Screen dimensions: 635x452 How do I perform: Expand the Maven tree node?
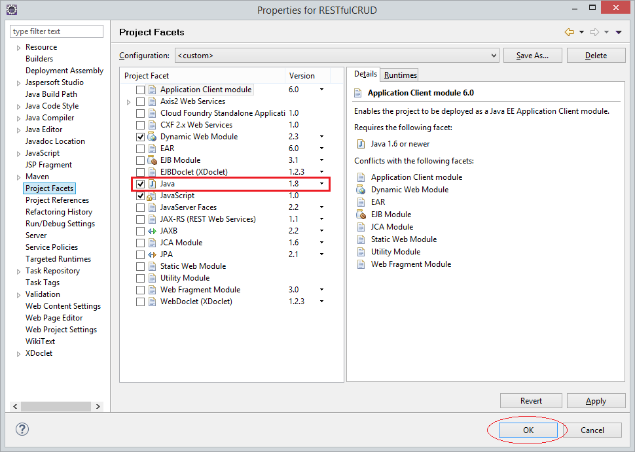coord(18,177)
